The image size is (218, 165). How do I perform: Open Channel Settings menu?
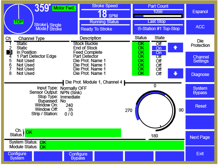click(200, 59)
